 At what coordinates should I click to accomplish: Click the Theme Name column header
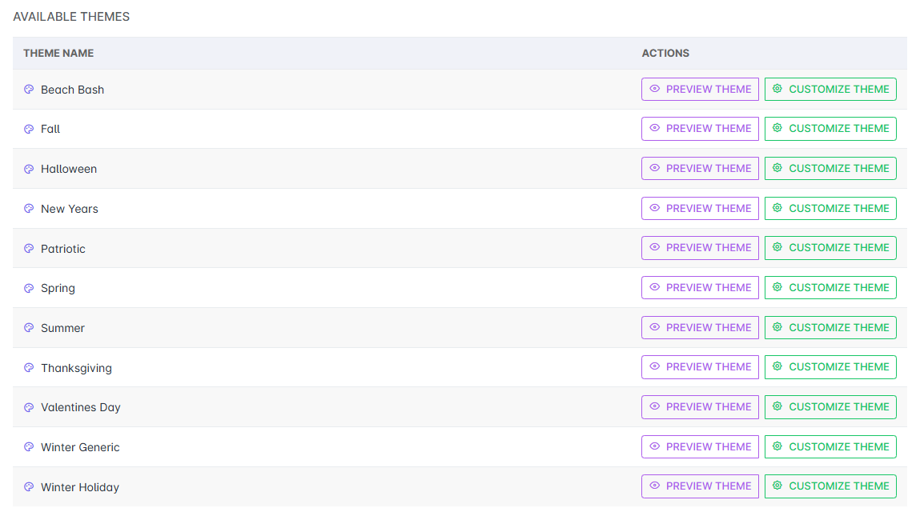[x=58, y=54]
